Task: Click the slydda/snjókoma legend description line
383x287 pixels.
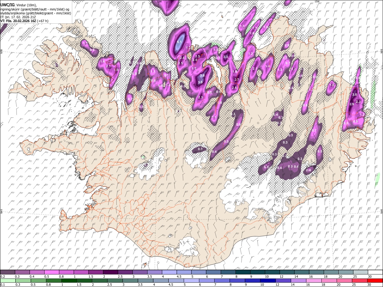Action: [36, 13]
